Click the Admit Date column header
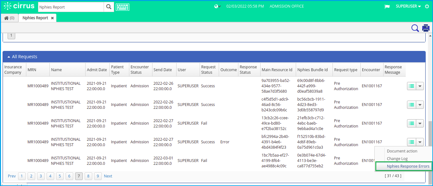This screenshot has height=186, width=433. tap(97, 70)
